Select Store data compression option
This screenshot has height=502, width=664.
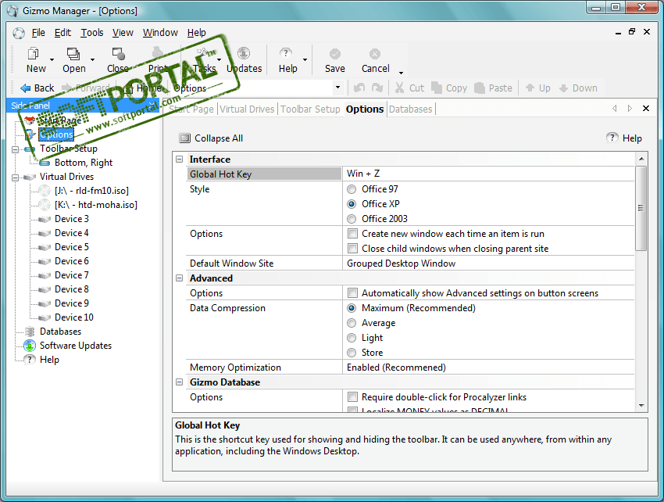click(352, 353)
